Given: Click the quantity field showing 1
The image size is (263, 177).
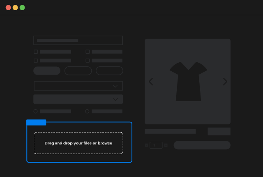Looking at the screenshot, I should coord(156,145).
